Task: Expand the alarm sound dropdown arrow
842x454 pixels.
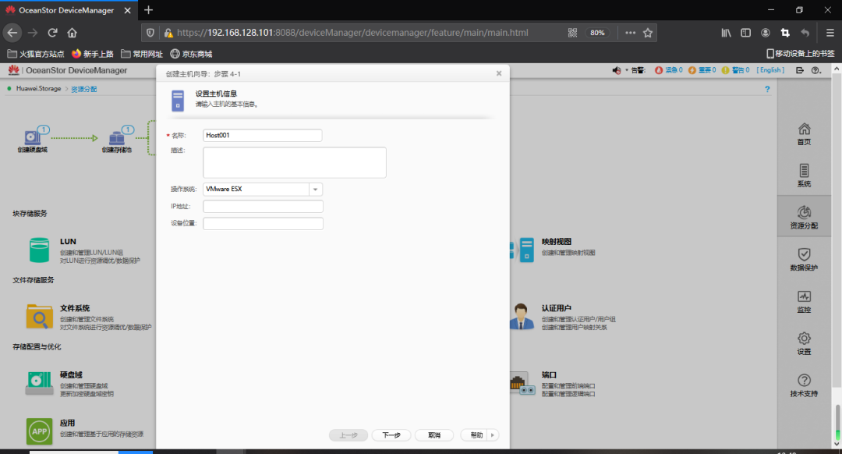Action: coord(626,70)
